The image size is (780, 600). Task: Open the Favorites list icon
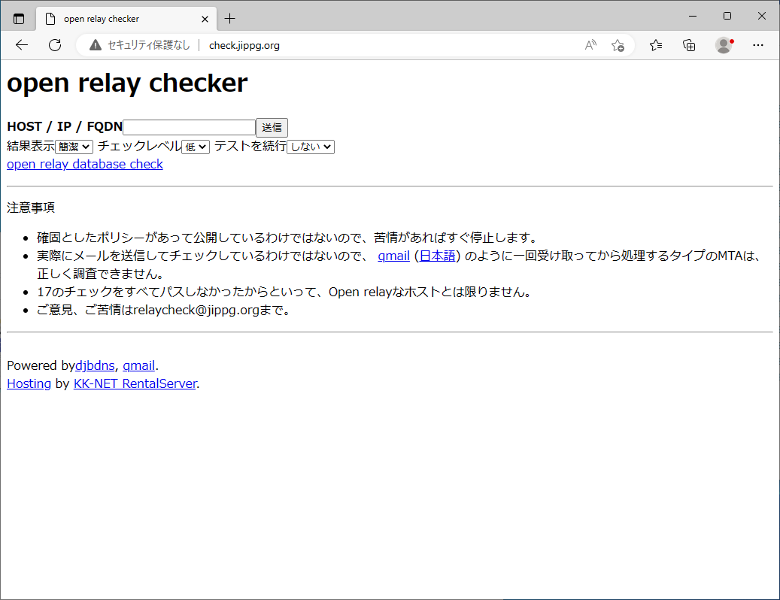pyautogui.click(x=656, y=45)
